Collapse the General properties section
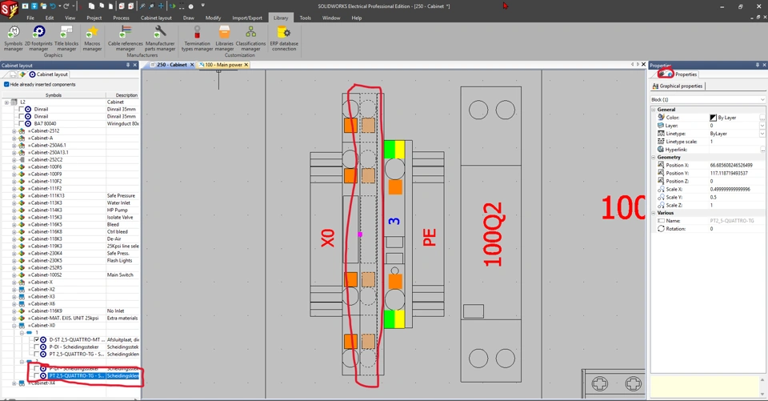This screenshot has height=401, width=768. (654, 110)
